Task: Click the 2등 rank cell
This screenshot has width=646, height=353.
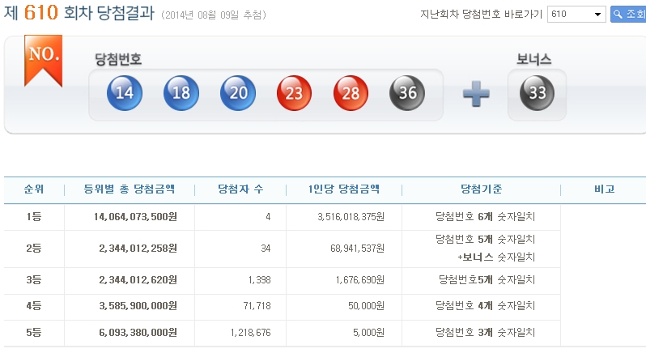Action: pyautogui.click(x=34, y=249)
